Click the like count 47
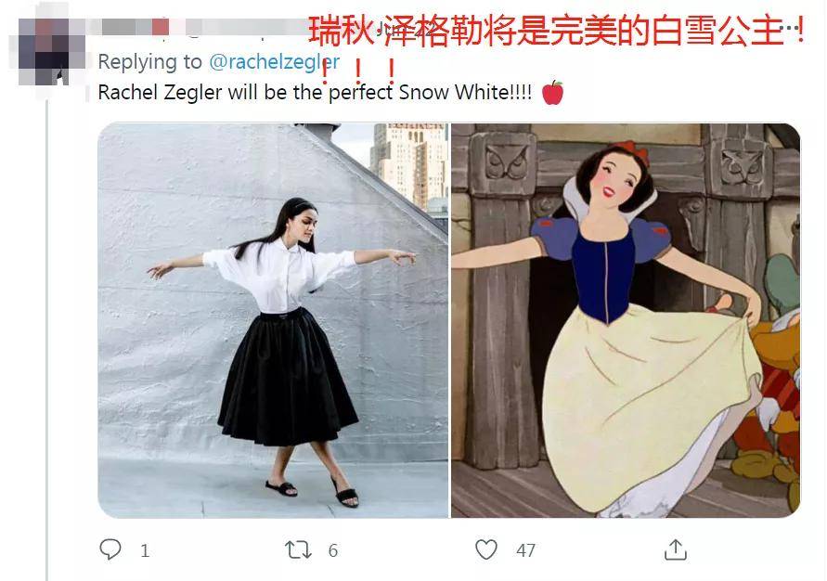Image resolution: width=827 pixels, height=581 pixels. pos(526,551)
